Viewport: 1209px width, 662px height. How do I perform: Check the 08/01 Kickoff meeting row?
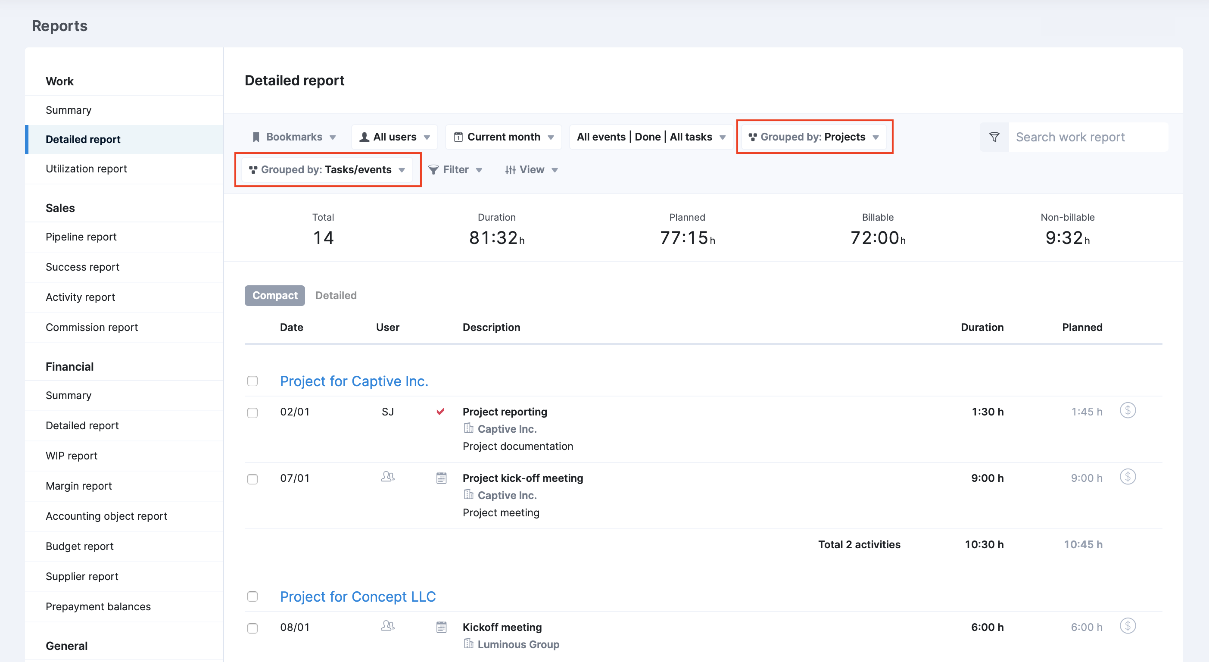click(x=252, y=628)
